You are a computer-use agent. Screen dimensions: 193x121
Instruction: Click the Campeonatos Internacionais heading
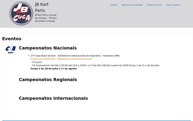pos(53,98)
